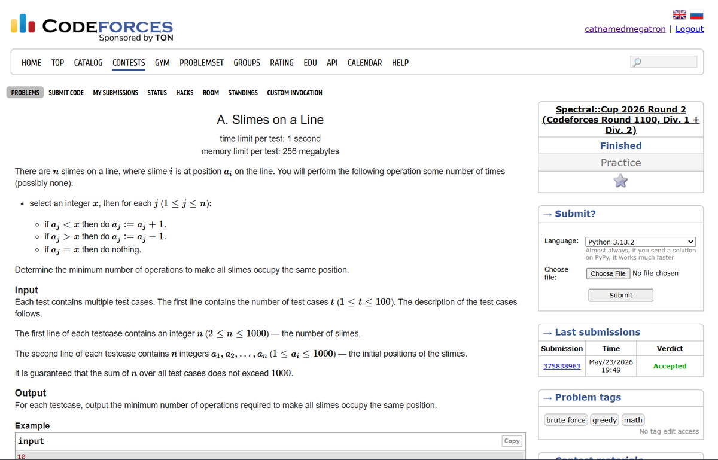This screenshot has height=460, width=718.
Task: Open CONTESTS in the main menu
Action: click(129, 63)
